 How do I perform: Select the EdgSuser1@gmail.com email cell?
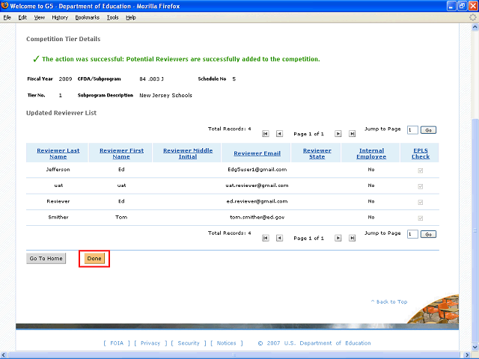tap(257, 170)
